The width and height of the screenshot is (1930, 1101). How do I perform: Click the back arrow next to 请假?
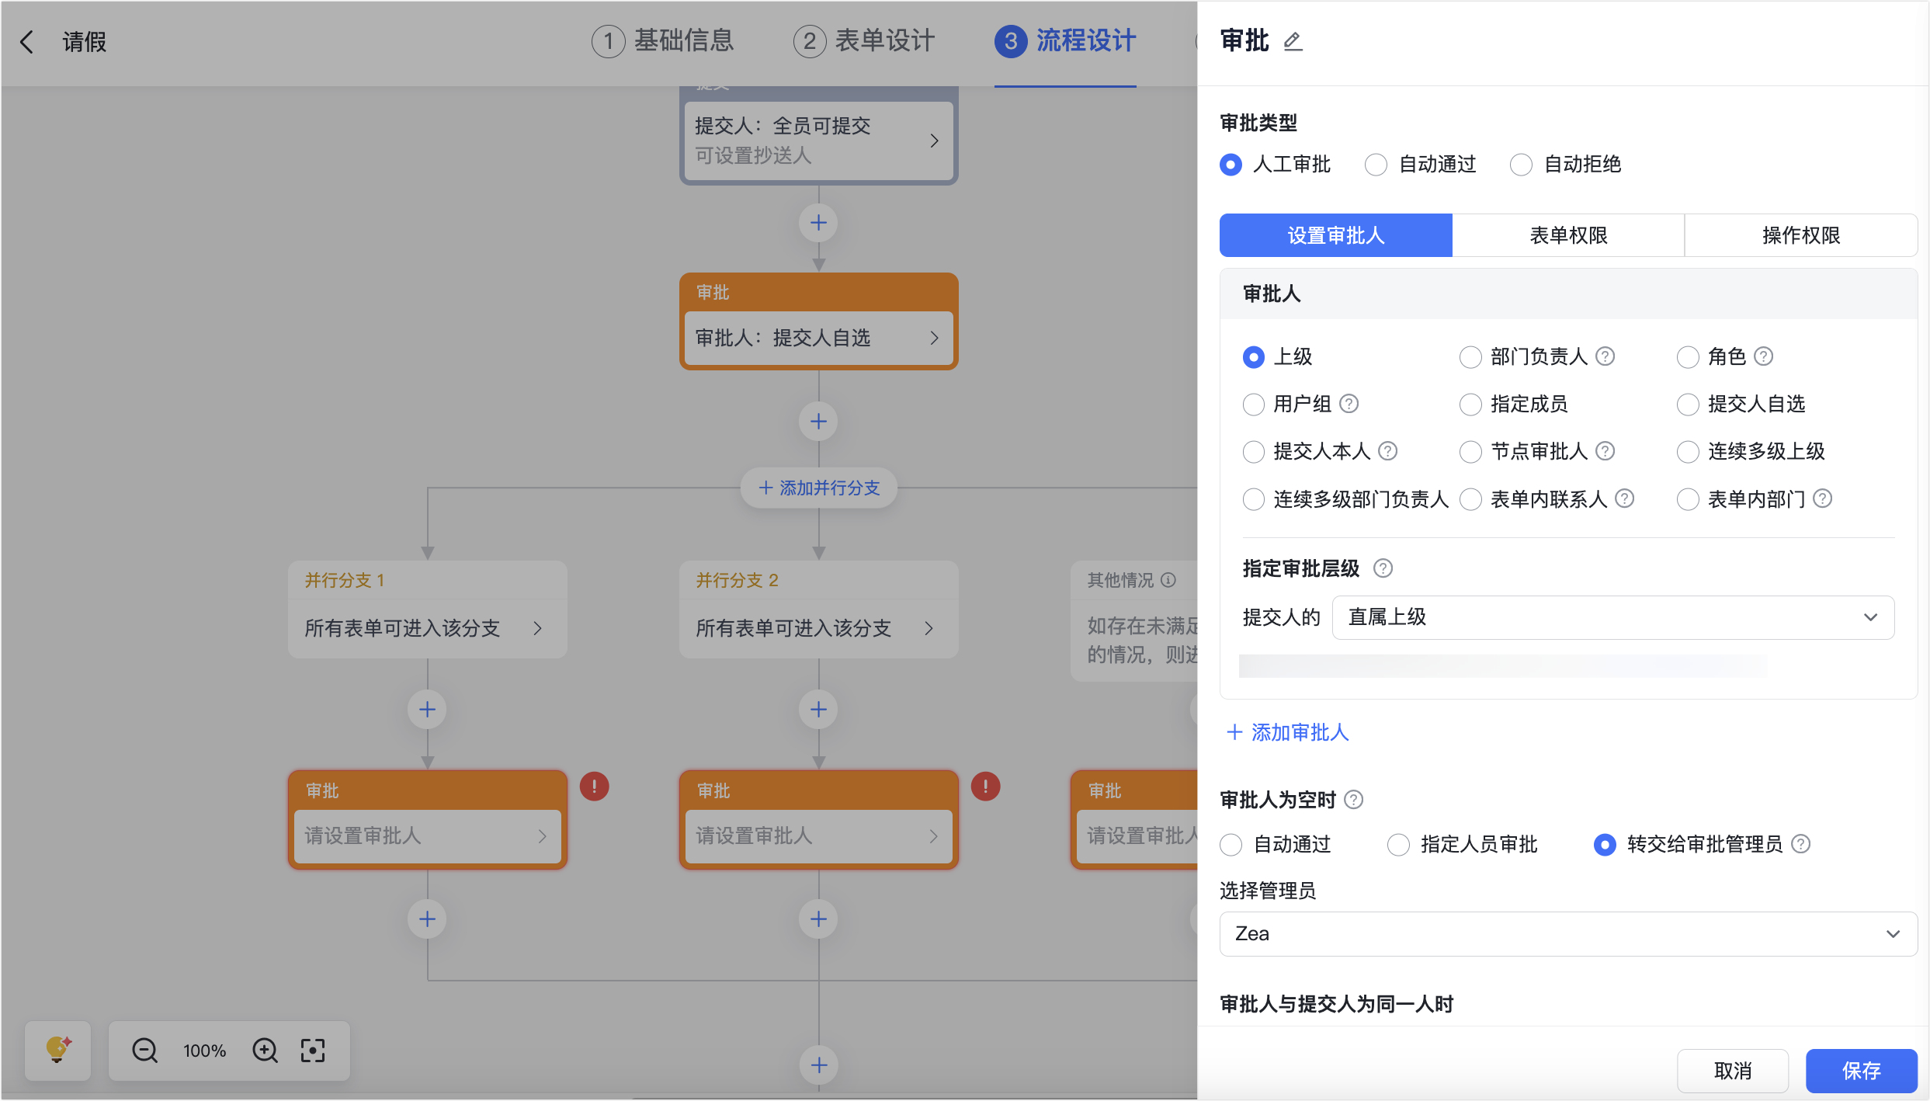click(x=27, y=41)
